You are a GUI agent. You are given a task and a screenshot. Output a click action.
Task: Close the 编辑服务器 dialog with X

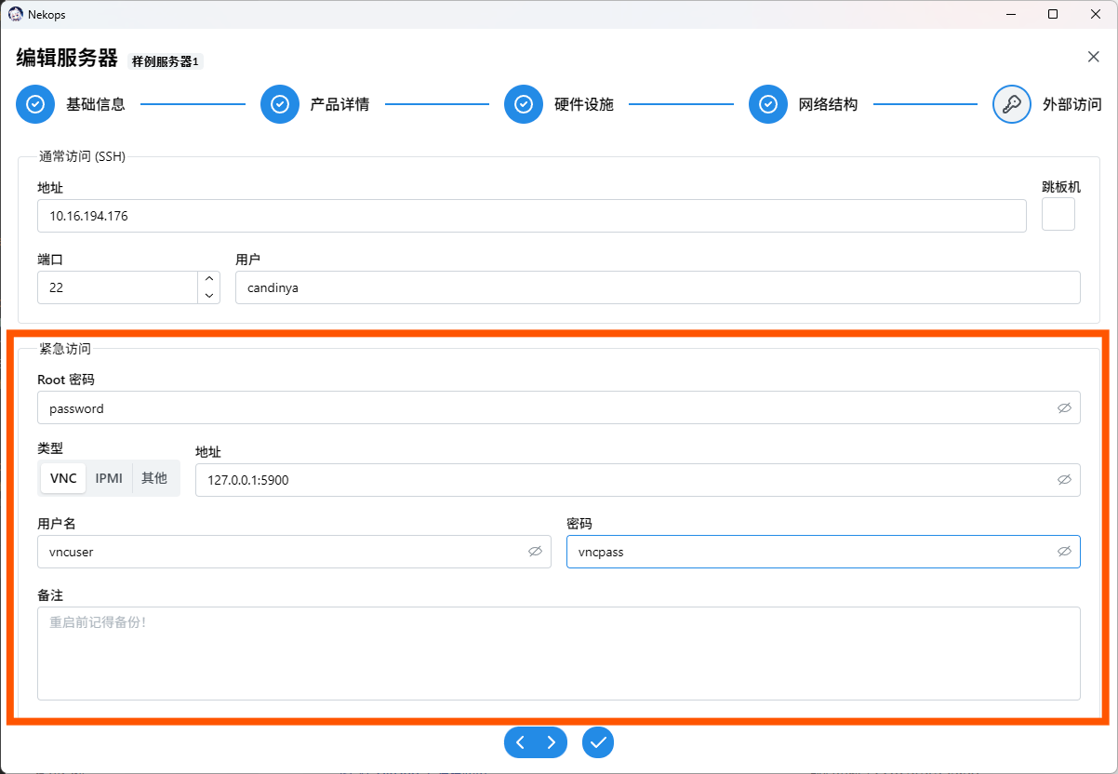tap(1093, 57)
